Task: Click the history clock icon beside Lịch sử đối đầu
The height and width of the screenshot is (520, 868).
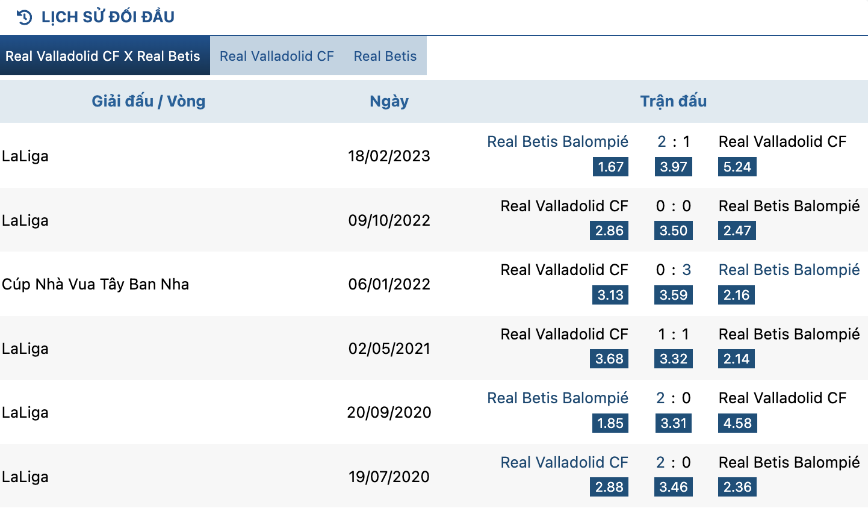Action: pos(24,17)
